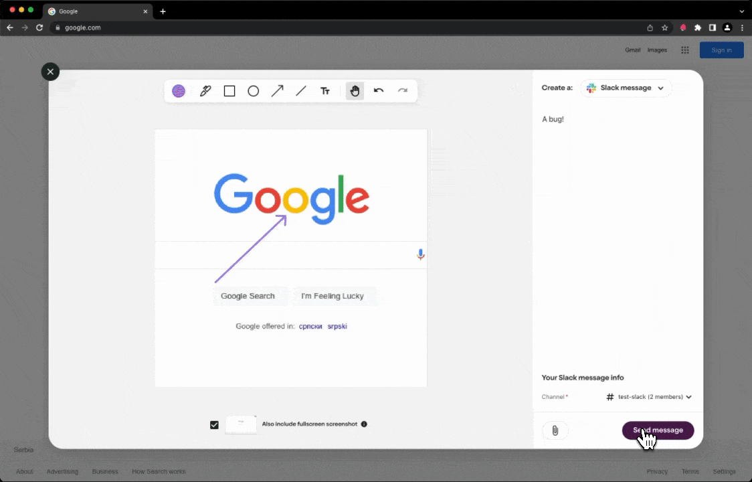Viewport: 752px width, 482px height.
Task: Select the text annotation tool
Action: pos(325,91)
